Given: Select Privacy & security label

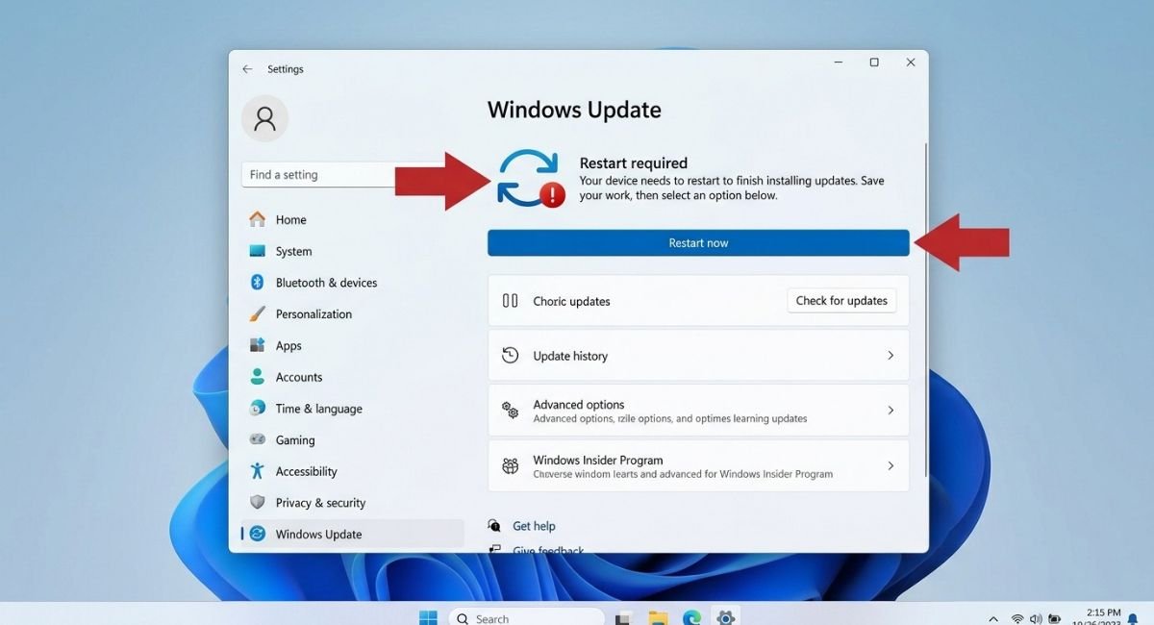Looking at the screenshot, I should click(x=320, y=503).
